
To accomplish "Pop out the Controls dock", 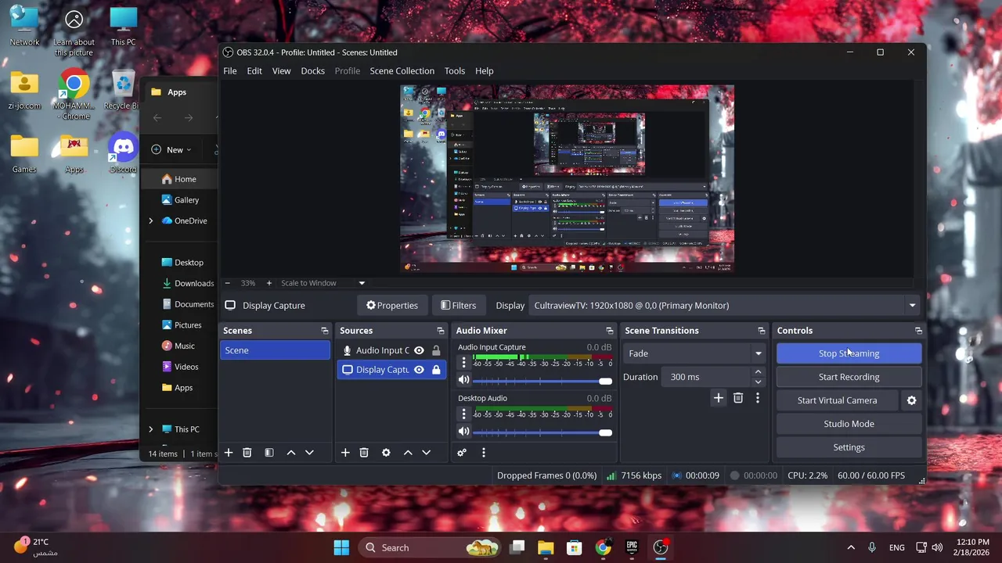I will click(x=918, y=331).
